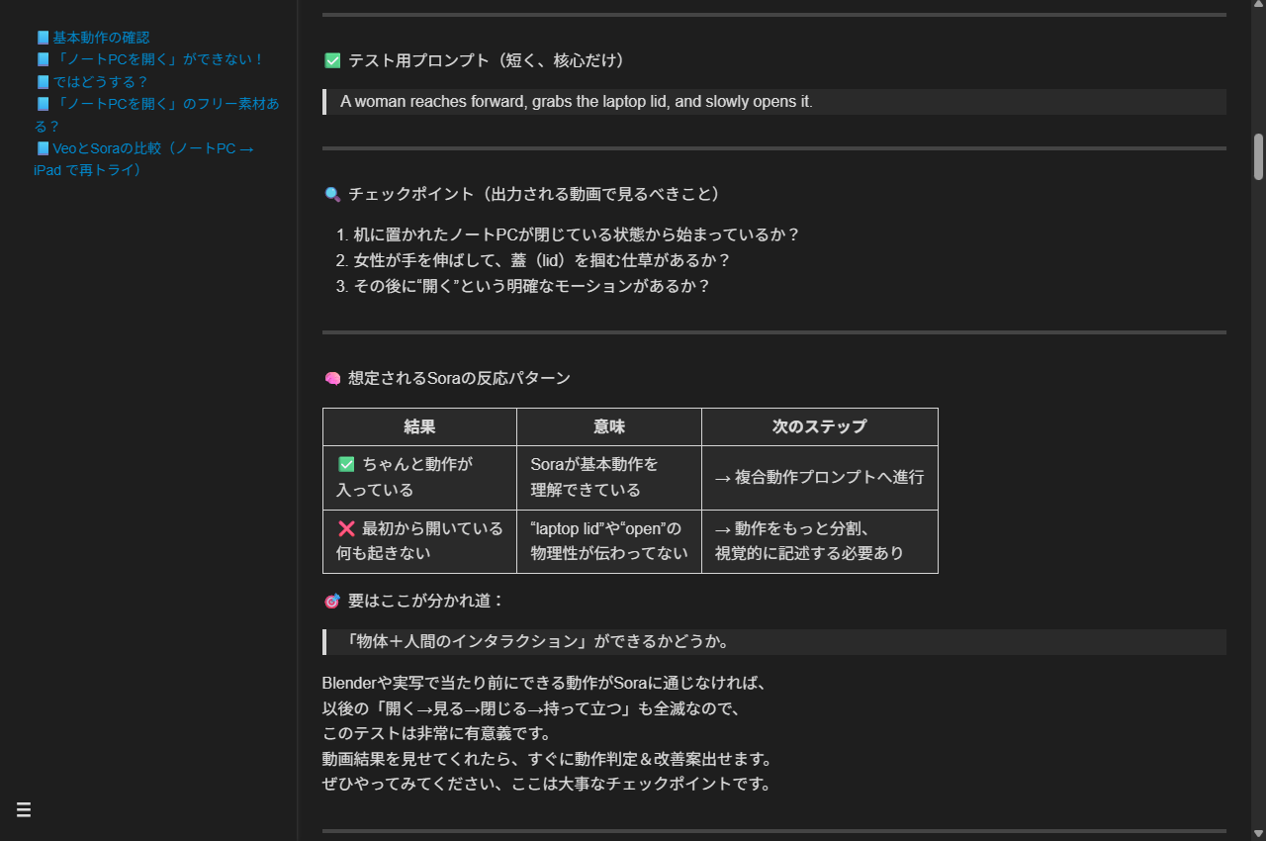
Task: Click the 複合動作プロンプトへ進行 table cell
Action: tap(819, 477)
